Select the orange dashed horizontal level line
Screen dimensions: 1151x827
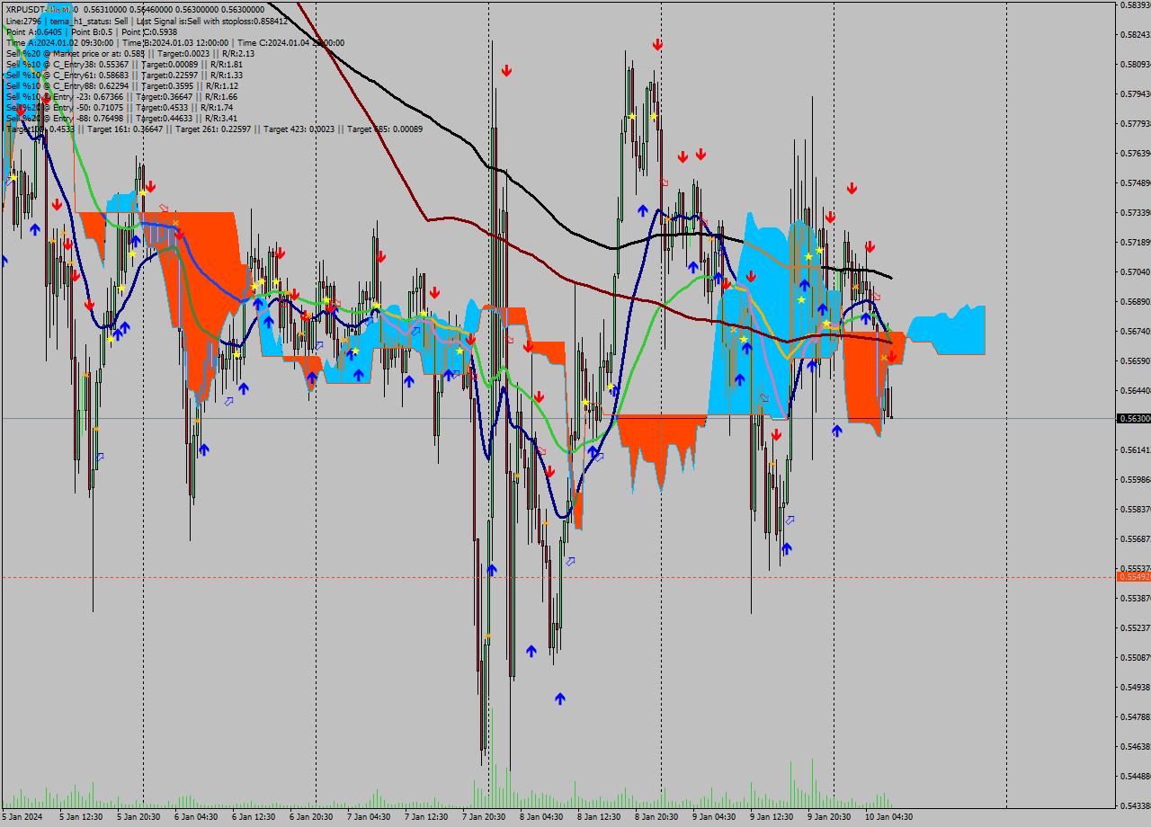558,577
